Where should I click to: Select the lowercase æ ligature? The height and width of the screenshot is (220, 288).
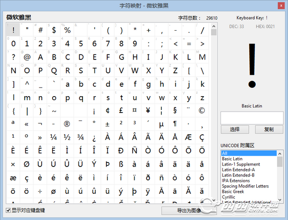click(x=13, y=178)
